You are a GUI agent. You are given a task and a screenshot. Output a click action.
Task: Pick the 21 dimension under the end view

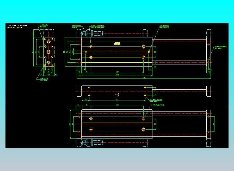point(48,72)
